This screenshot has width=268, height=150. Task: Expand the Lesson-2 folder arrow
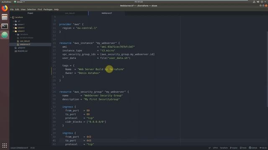click(13, 28)
